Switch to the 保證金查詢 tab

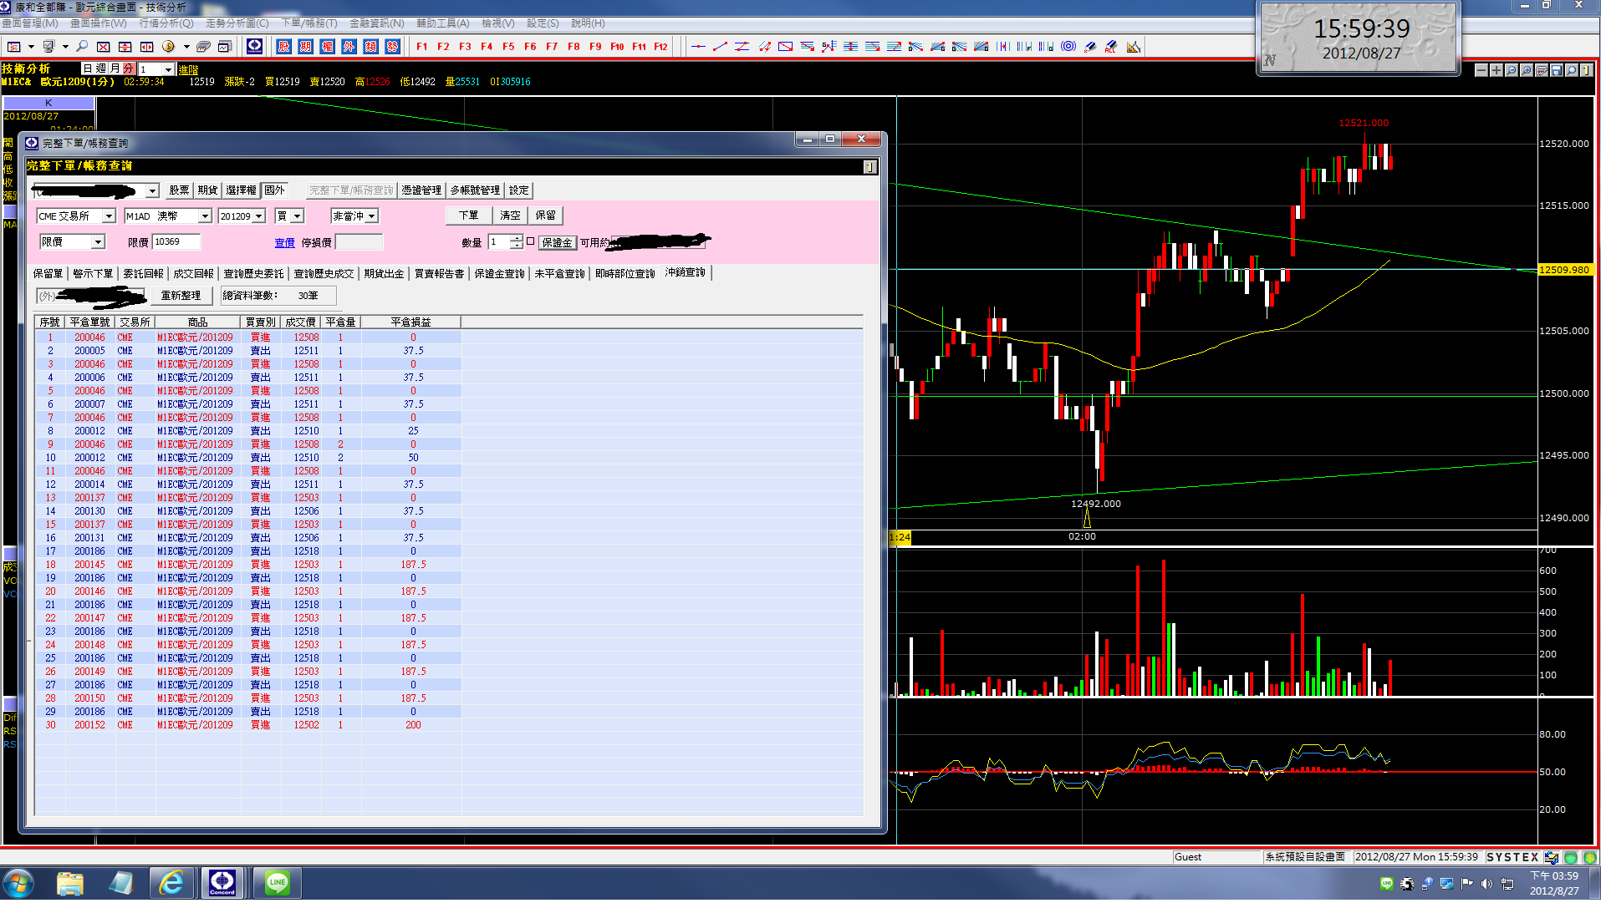point(499,273)
